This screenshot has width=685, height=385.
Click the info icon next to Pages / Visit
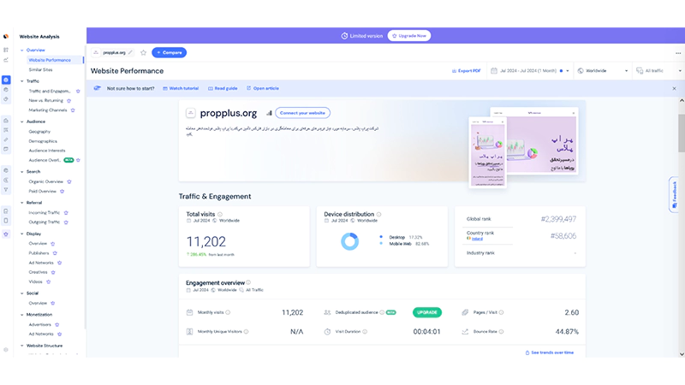point(502,312)
